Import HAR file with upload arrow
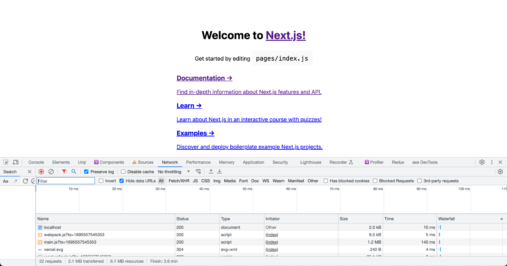This screenshot has height=266, width=507. click(211, 171)
